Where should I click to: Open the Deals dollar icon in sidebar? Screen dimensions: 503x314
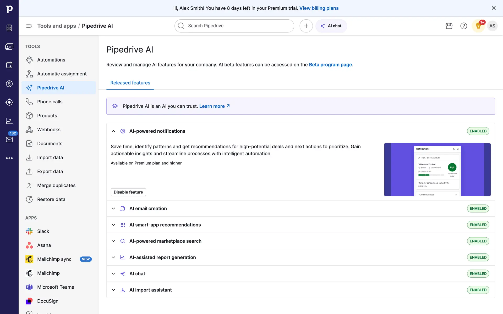(9, 84)
